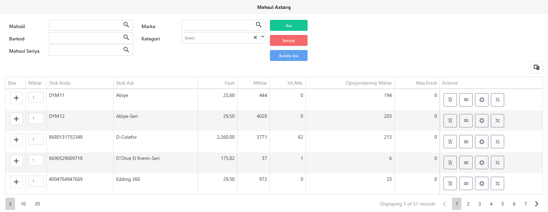
Task: Click magnifier icon in Marka field
Action: coord(259,25)
